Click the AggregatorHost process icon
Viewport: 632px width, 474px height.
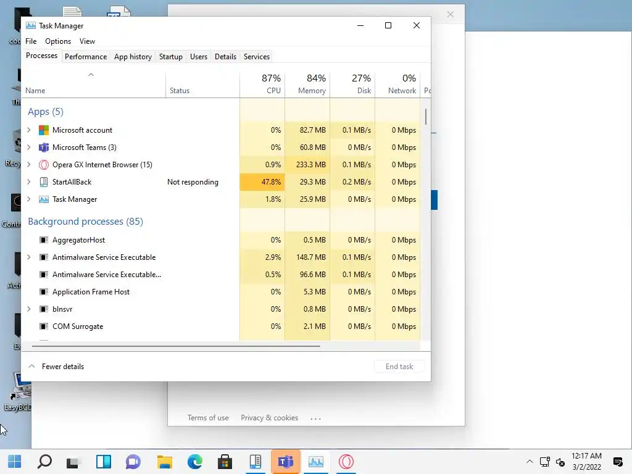click(44, 240)
